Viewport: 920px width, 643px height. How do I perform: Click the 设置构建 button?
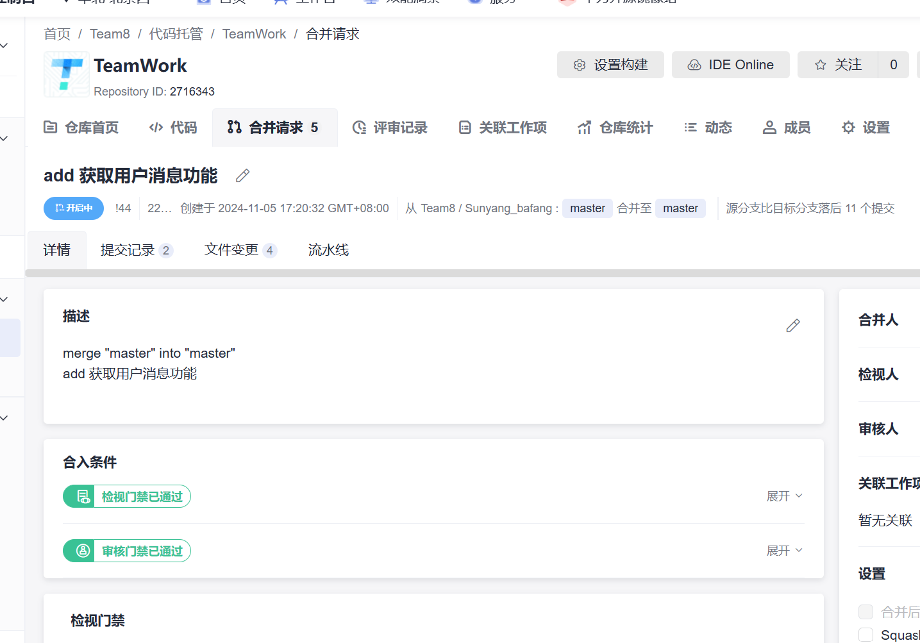pos(610,65)
